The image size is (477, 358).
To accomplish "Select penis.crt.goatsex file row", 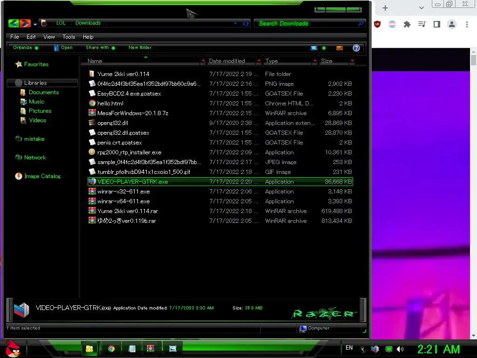I will 220,143.
